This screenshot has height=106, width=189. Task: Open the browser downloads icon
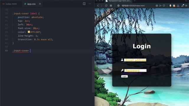[183, 6]
